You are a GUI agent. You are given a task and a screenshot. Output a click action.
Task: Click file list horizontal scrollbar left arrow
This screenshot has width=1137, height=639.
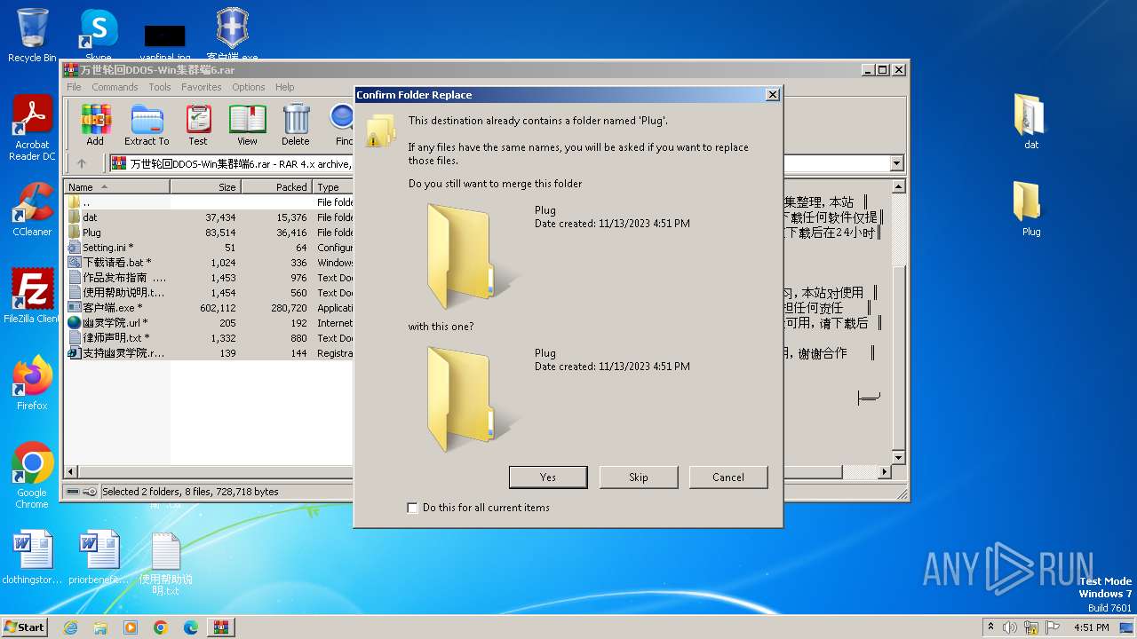(73, 471)
